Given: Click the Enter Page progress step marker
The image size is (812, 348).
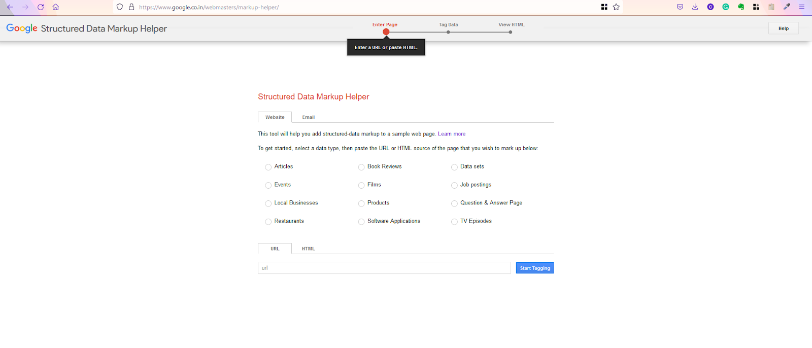Looking at the screenshot, I should 386,32.
